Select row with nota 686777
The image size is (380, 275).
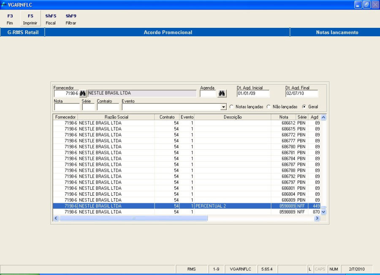click(187, 141)
